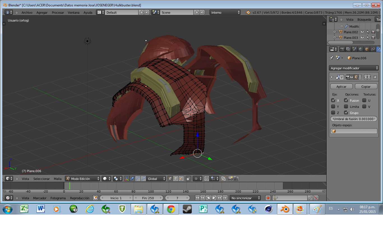Click the delete keyframes icon in timeline
The image size is (383, 247).
click(316, 198)
